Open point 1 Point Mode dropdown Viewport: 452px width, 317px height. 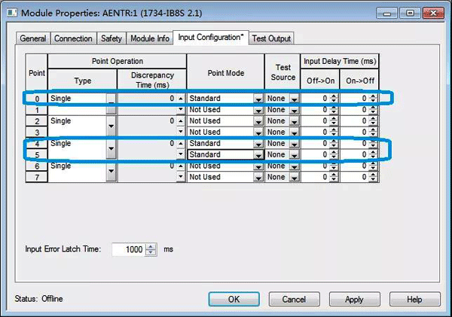click(258, 110)
